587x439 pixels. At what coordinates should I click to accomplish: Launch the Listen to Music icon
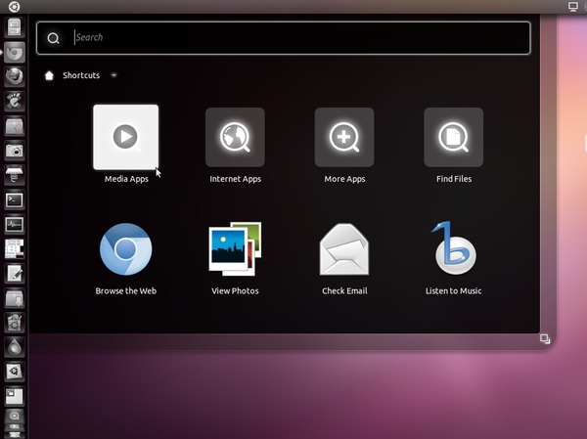click(x=453, y=250)
